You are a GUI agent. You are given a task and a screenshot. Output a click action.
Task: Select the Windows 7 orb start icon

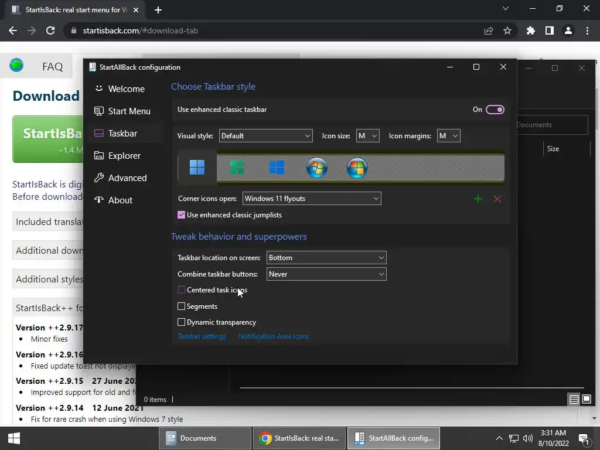pos(317,167)
